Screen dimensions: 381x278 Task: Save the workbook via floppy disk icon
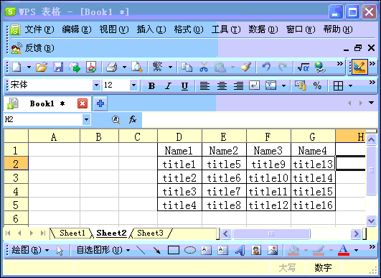point(58,67)
